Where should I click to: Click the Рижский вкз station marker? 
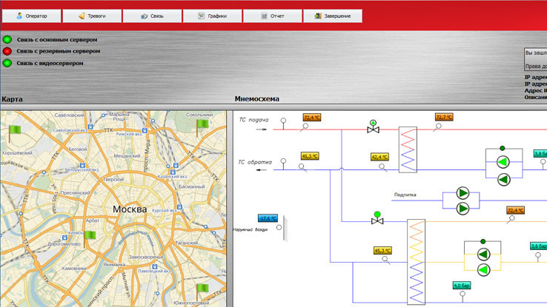145,130
